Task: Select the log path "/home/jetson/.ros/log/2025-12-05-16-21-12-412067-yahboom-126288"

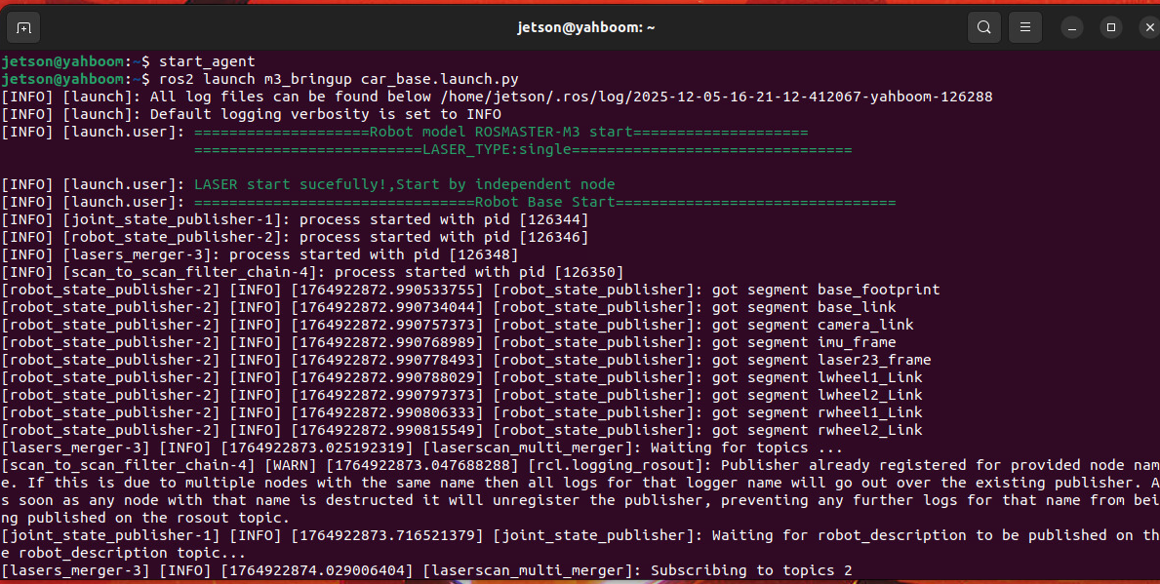Action: point(716,97)
